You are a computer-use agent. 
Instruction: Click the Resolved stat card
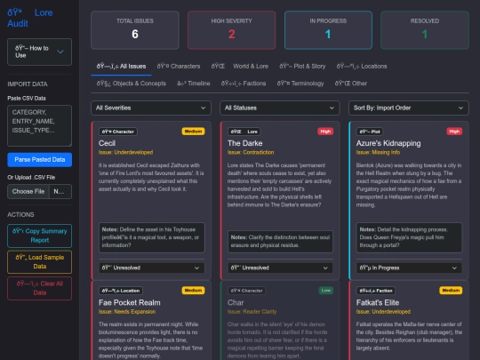425,30
